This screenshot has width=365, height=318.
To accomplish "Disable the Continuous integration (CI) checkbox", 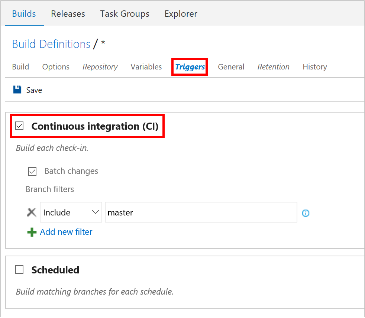I will pyautogui.click(x=19, y=126).
